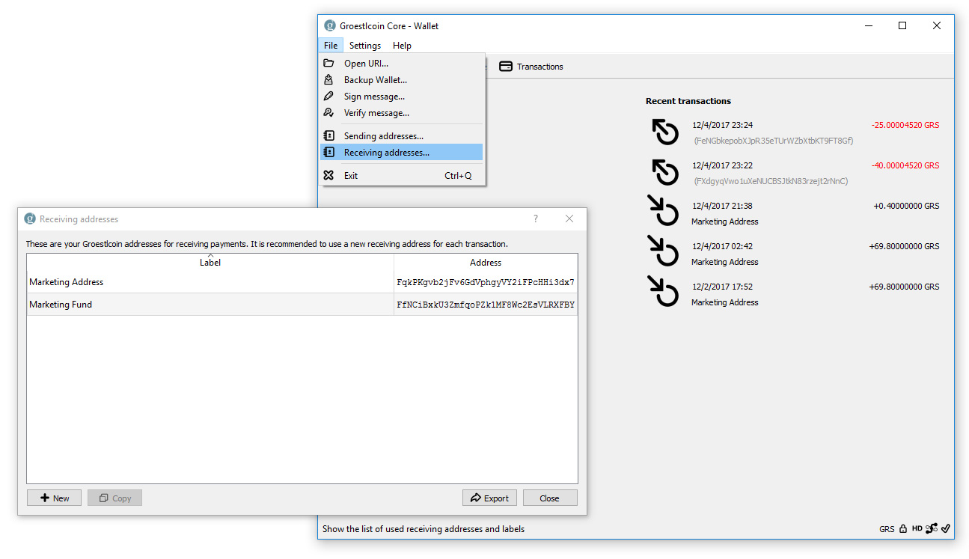Click the Open URI folder icon

click(x=328, y=63)
